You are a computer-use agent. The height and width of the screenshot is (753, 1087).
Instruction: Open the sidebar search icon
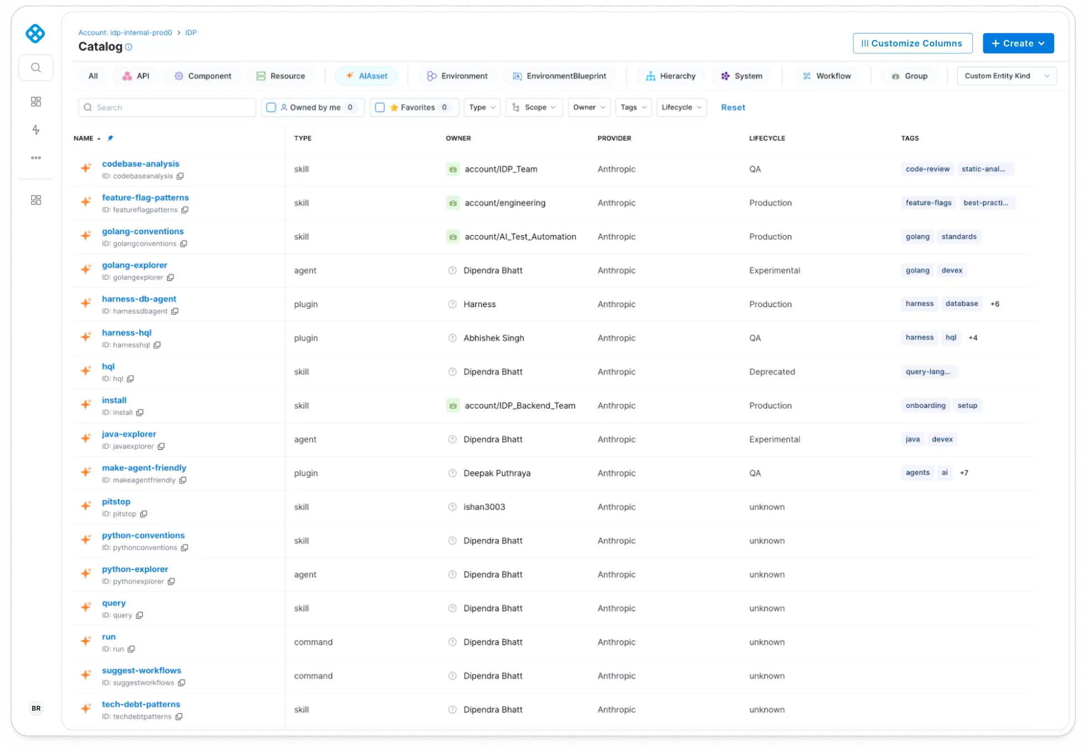pyautogui.click(x=36, y=68)
